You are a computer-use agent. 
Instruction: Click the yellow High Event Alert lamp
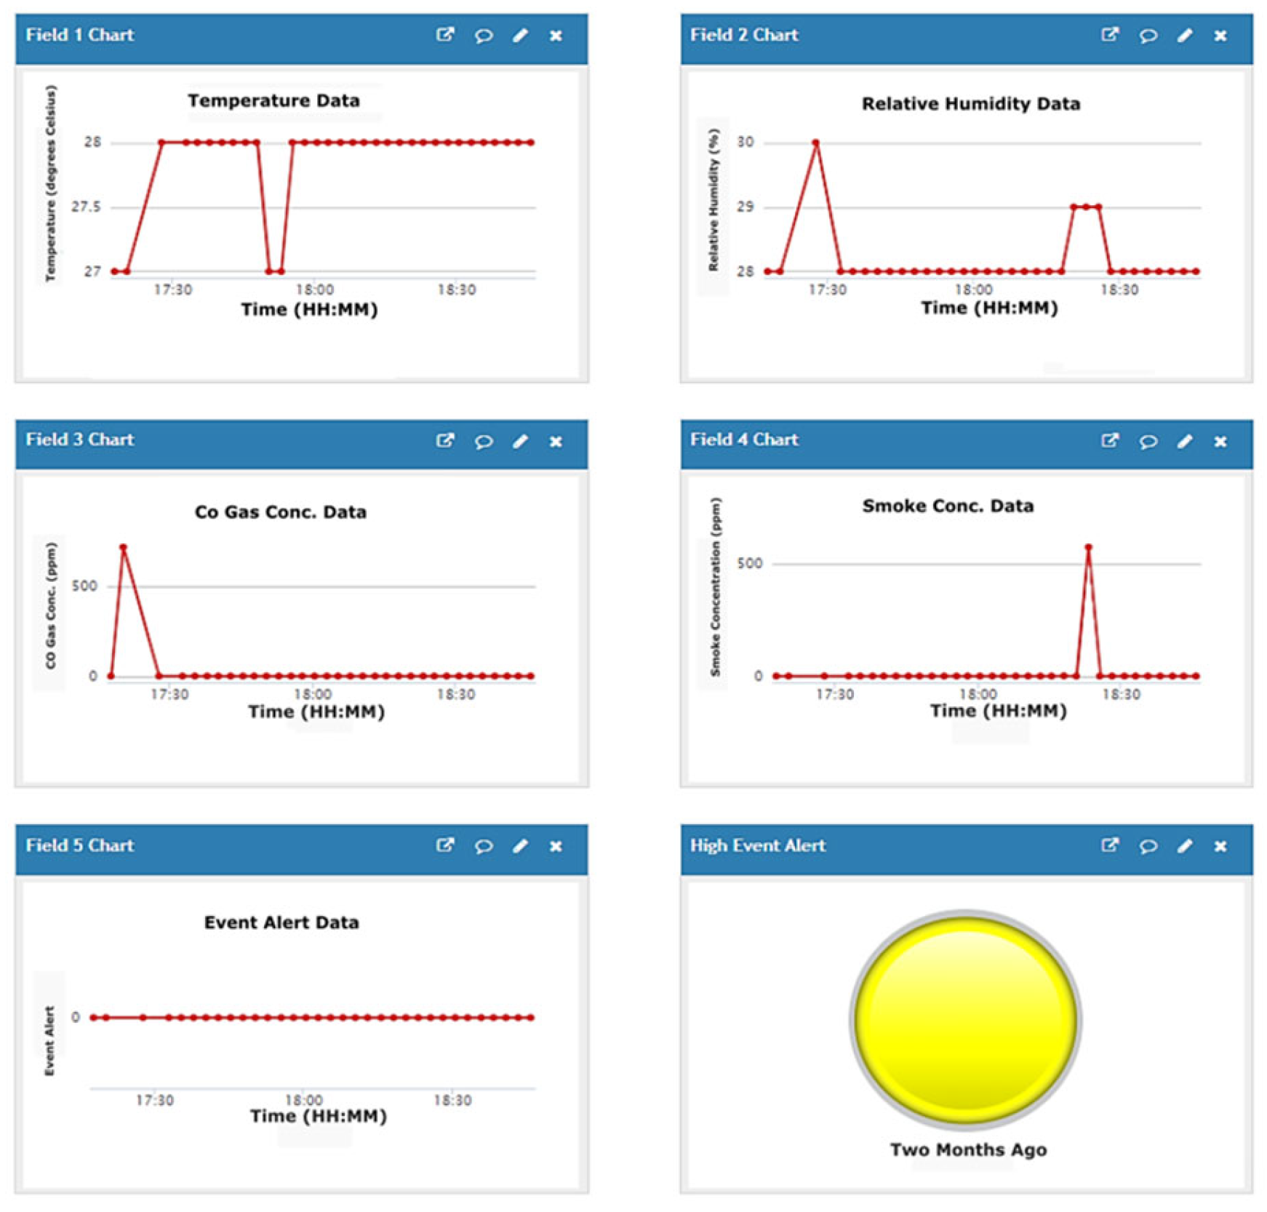(x=965, y=1020)
